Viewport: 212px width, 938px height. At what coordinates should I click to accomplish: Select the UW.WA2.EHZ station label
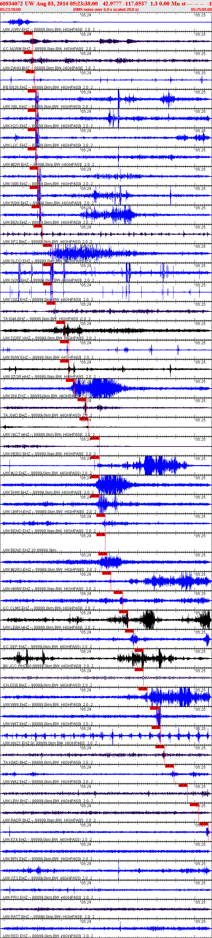(x=15, y=782)
